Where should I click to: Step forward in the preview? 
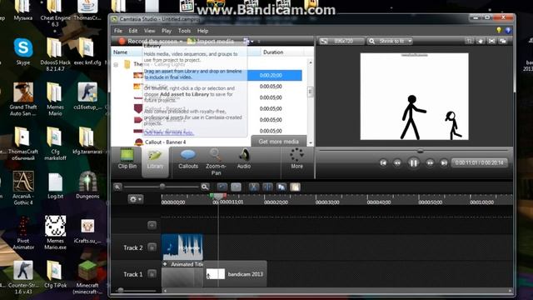pos(430,163)
